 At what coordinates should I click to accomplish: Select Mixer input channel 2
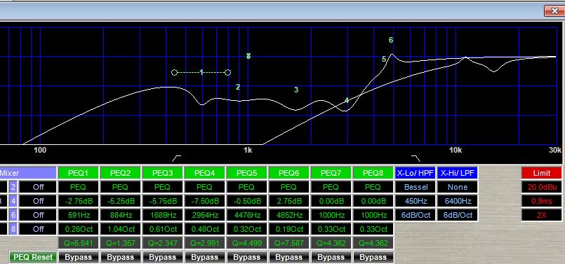pos(13,187)
